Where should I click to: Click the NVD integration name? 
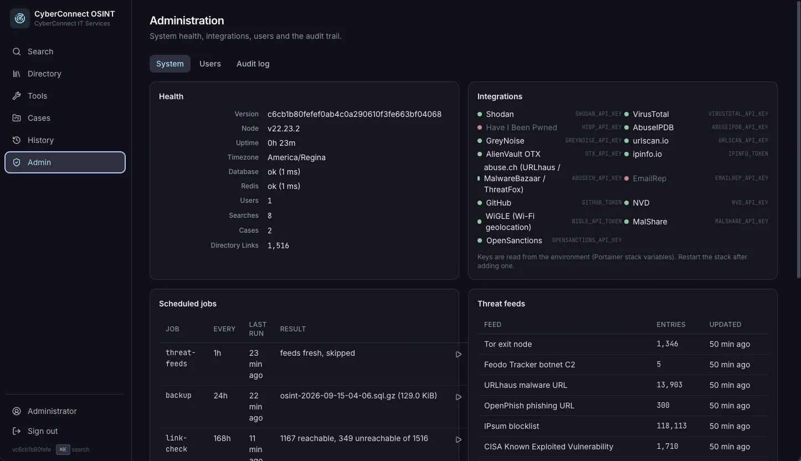point(641,203)
